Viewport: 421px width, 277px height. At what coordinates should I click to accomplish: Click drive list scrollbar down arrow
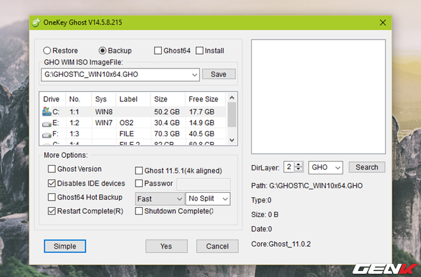[x=232, y=140]
